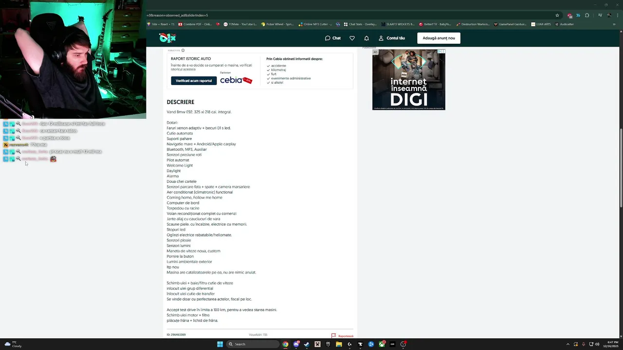Open the AdChoices icon on the ad
This screenshot has width=623, height=350.
coord(440,51)
